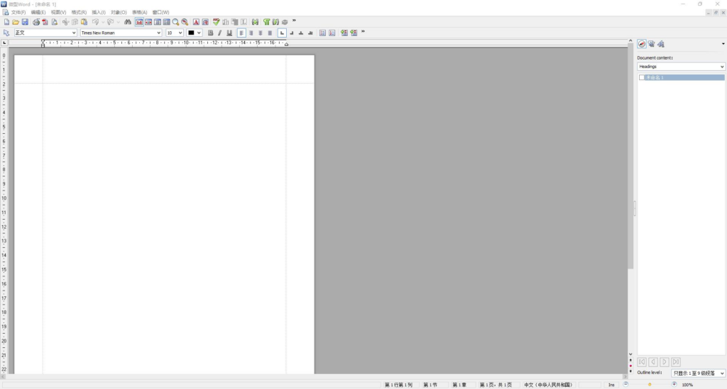
Task: Show more standard toolbar buttons chevron
Action: point(294,21)
